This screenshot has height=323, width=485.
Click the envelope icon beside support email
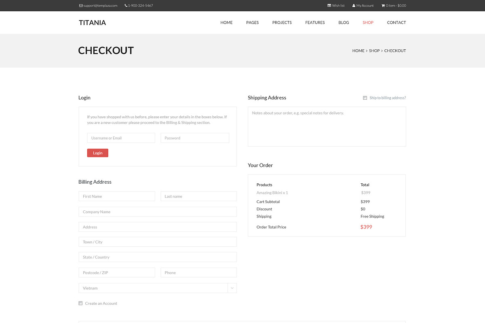(x=81, y=6)
